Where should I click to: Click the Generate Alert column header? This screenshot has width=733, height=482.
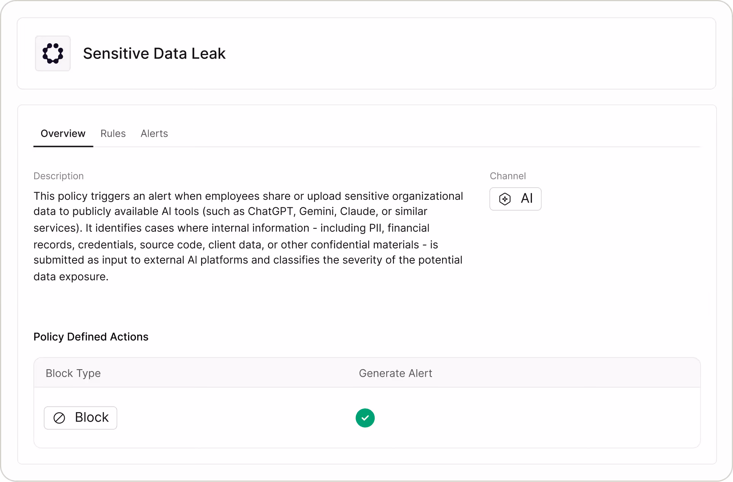(x=395, y=373)
